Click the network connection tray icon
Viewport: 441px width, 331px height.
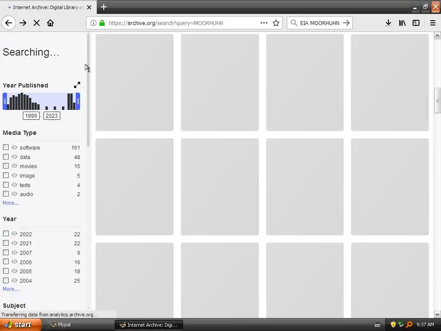(x=401, y=325)
